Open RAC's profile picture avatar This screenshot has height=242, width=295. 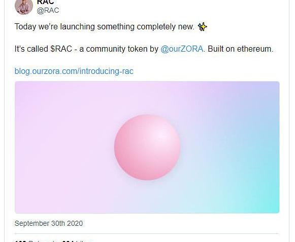[24, 6]
